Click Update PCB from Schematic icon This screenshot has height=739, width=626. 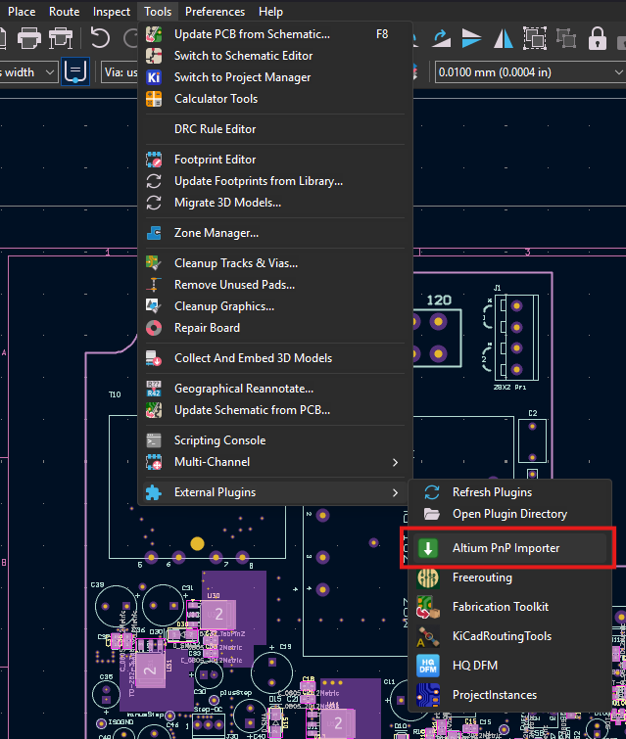(x=154, y=34)
